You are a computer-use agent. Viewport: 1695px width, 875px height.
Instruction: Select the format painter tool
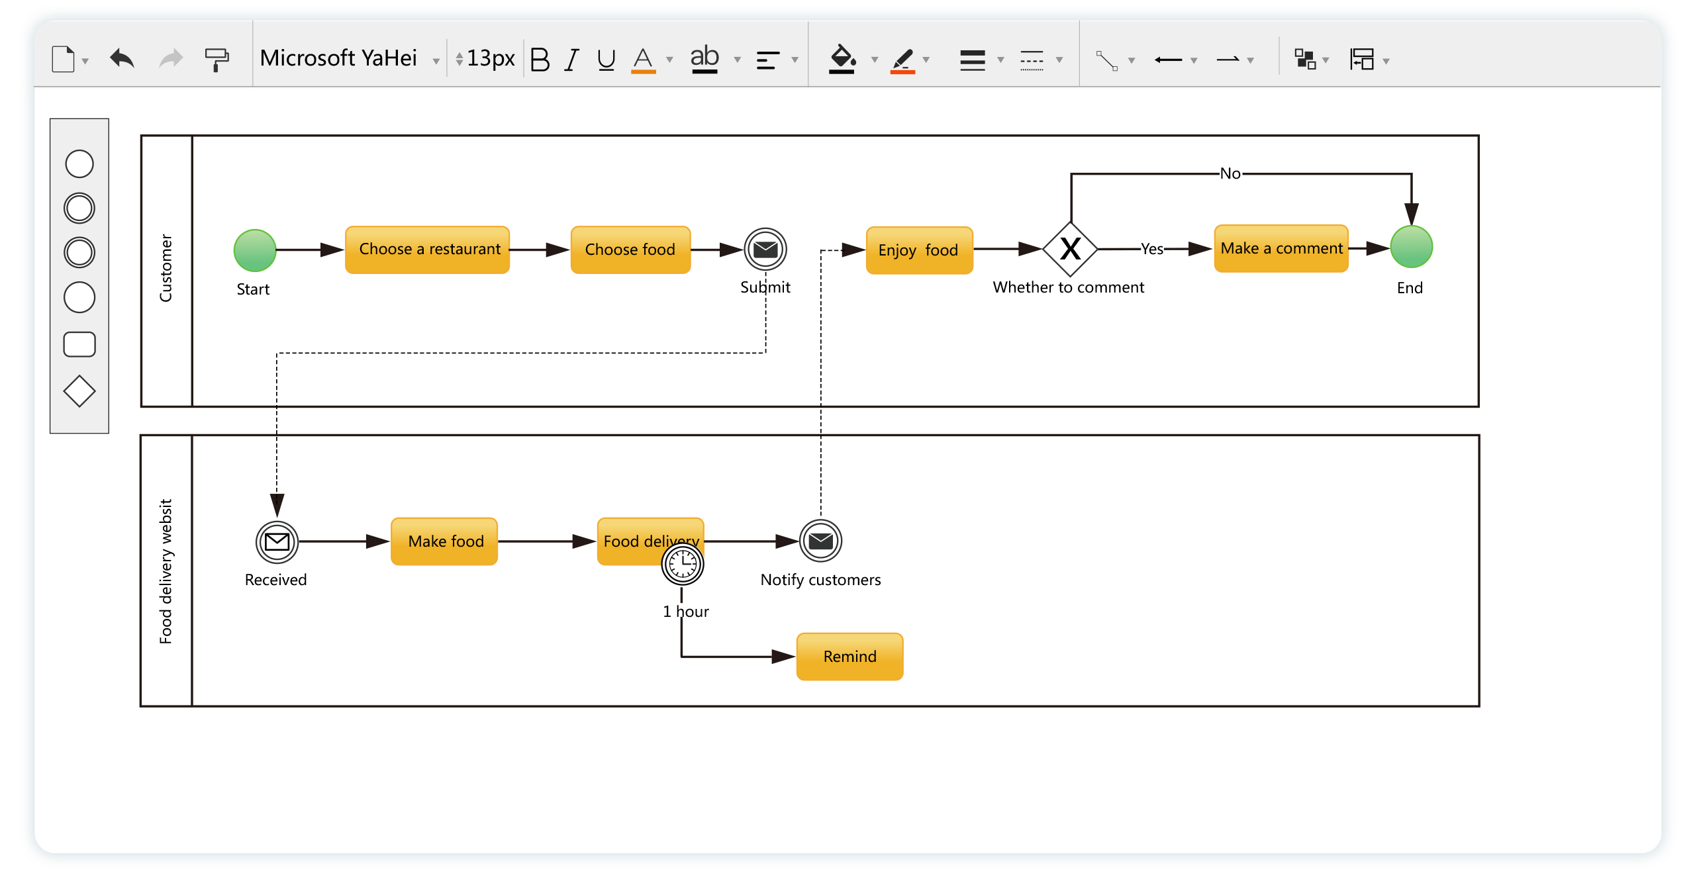(217, 60)
